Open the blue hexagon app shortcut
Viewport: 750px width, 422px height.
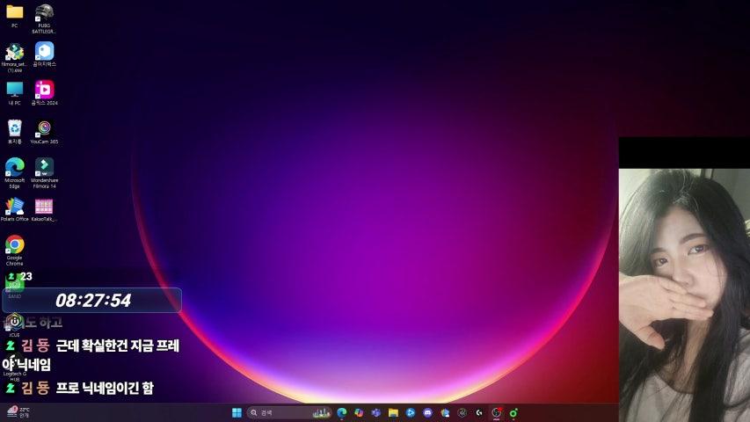click(x=44, y=54)
